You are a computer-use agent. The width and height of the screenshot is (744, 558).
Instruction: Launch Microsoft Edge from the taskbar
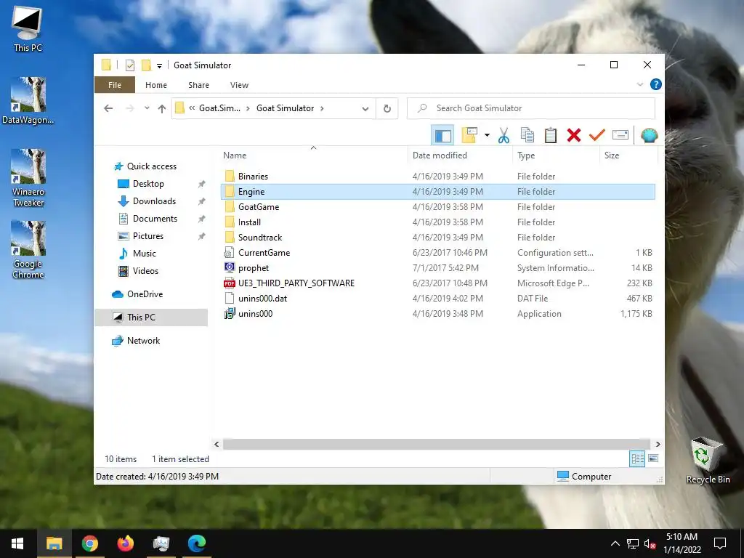196,543
